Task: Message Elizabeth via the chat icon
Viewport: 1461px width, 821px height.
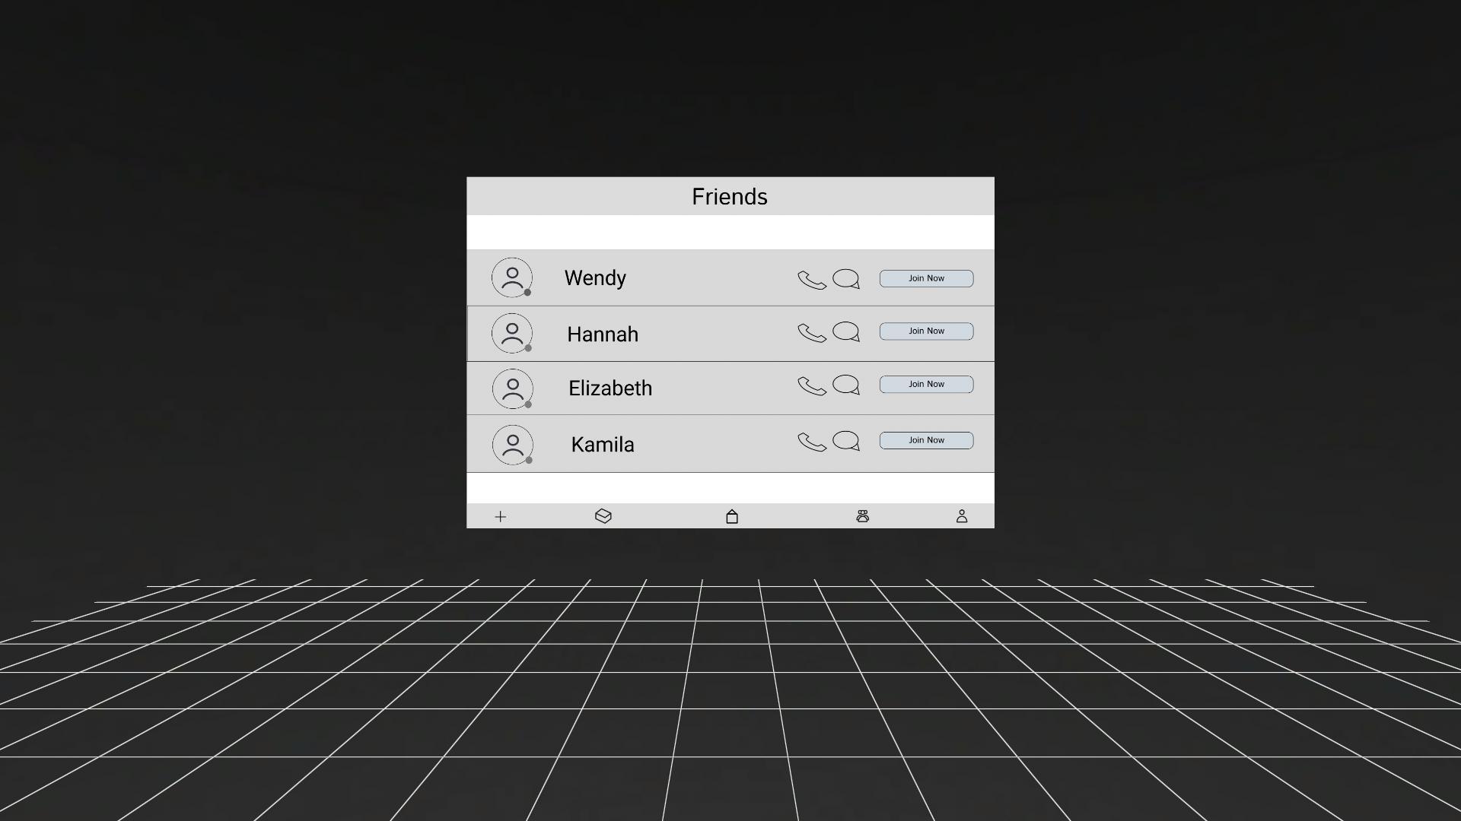Action: point(847,385)
